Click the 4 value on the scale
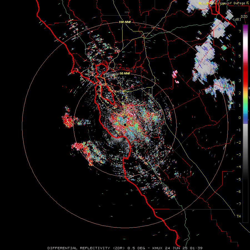This screenshot has height=250, width=250. pos(240,68)
